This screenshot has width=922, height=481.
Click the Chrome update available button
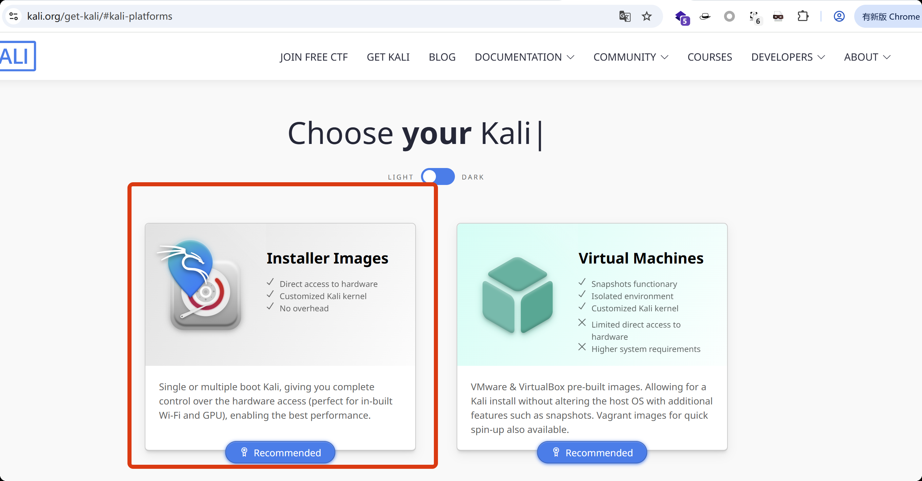888,17
